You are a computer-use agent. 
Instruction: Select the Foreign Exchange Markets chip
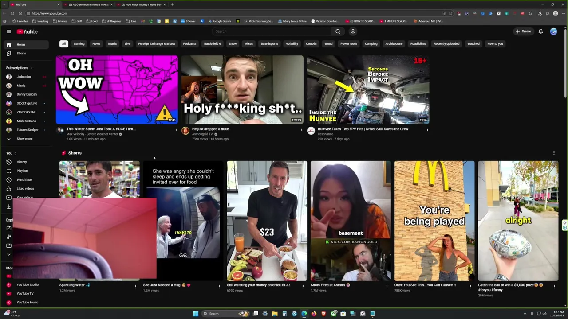pyautogui.click(x=157, y=43)
